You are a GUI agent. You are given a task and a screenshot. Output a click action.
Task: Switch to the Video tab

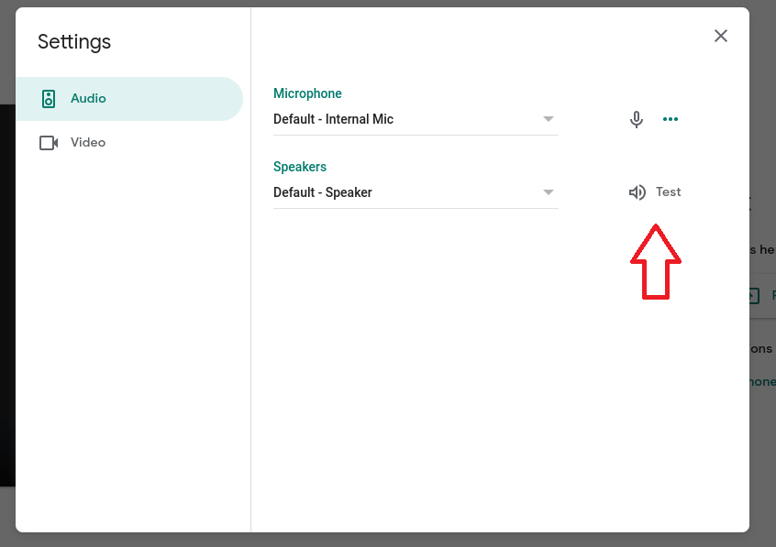click(x=88, y=142)
